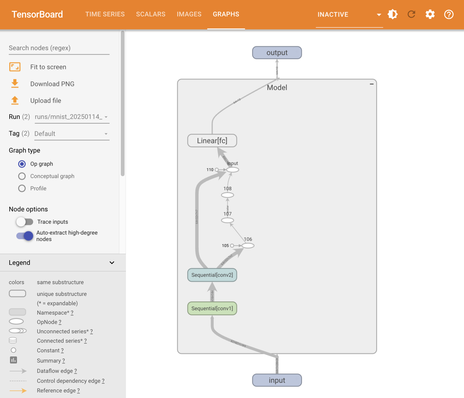This screenshot has height=398, width=464.
Task: Click the reload data refresh icon
Action: 411,14
